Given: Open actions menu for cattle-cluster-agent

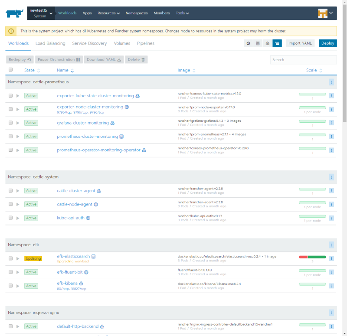Looking at the screenshot, I should pyautogui.click(x=331, y=191).
